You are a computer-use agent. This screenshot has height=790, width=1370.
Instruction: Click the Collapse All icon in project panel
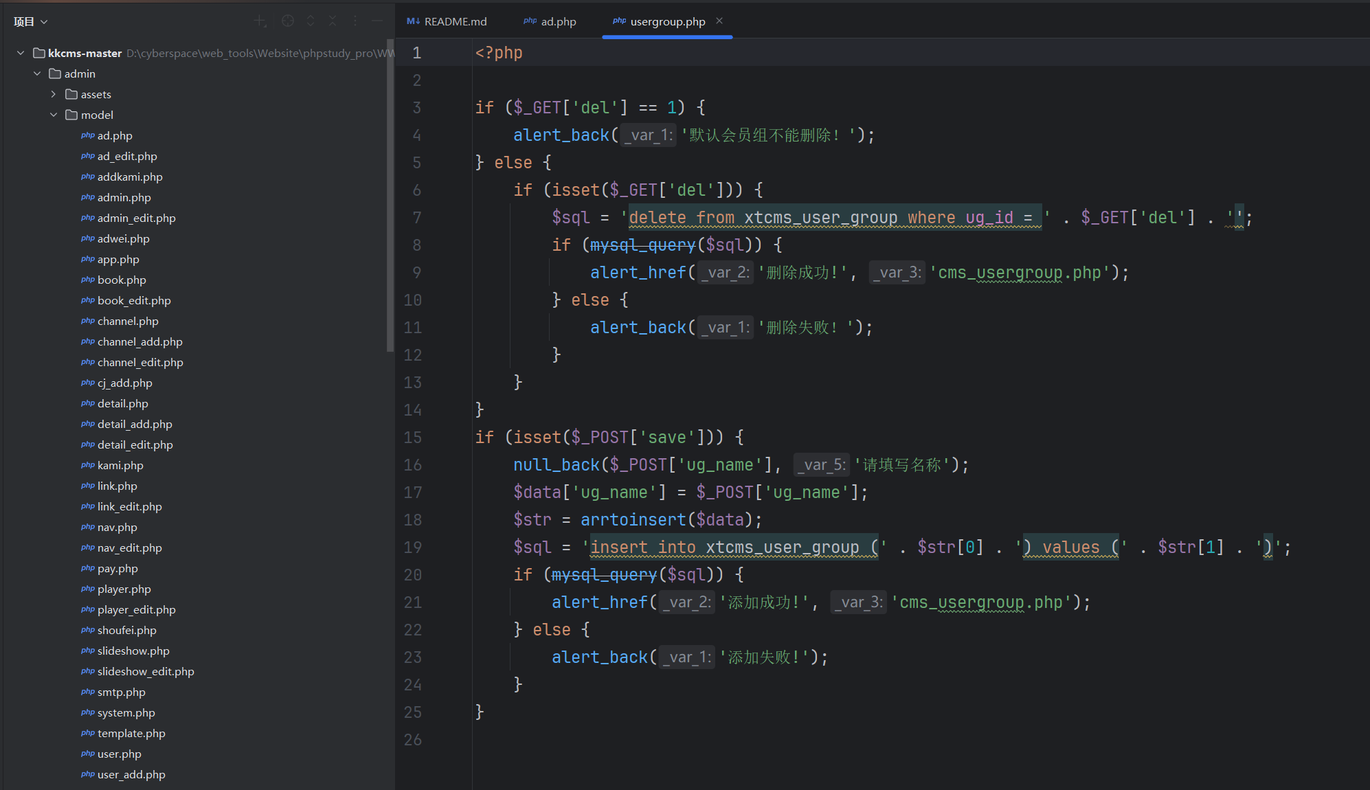333,21
